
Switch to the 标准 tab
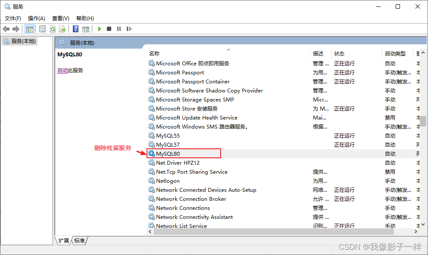(x=79, y=240)
